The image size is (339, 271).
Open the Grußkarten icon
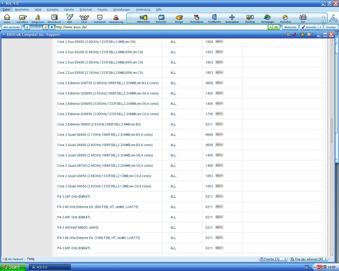(215, 19)
